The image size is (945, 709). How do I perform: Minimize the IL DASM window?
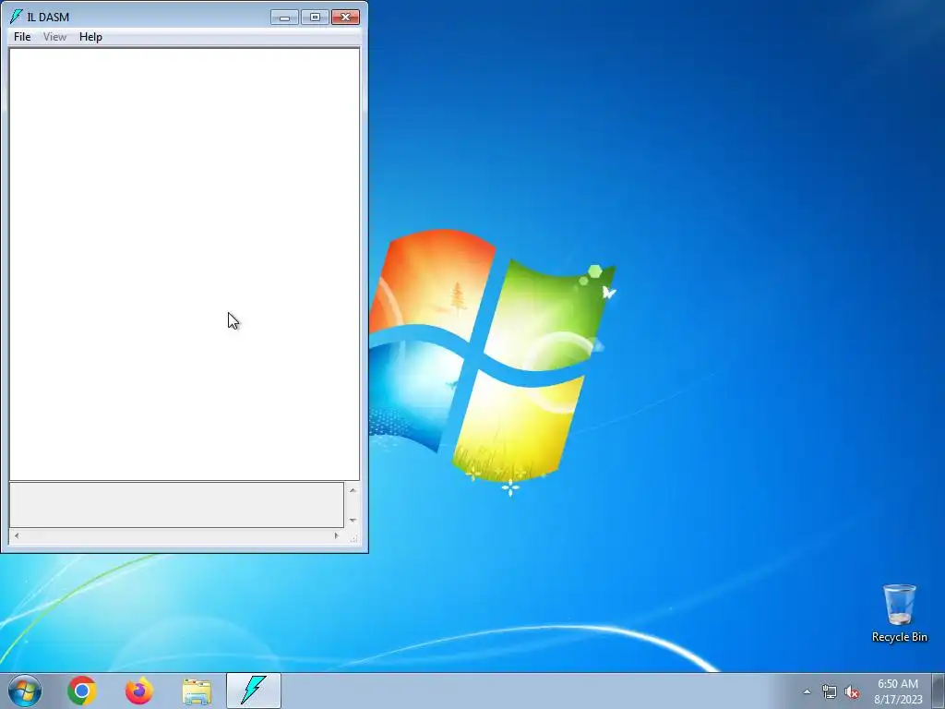(x=284, y=18)
